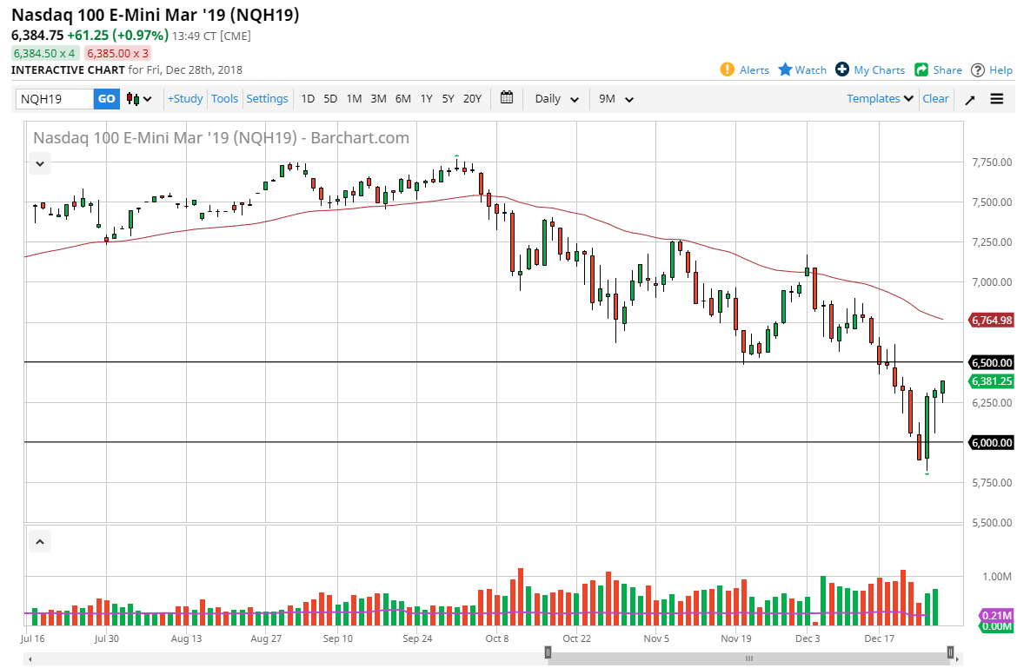The width and height of the screenshot is (1017, 668).
Task: Open the Help question mark icon
Action: coord(977,70)
